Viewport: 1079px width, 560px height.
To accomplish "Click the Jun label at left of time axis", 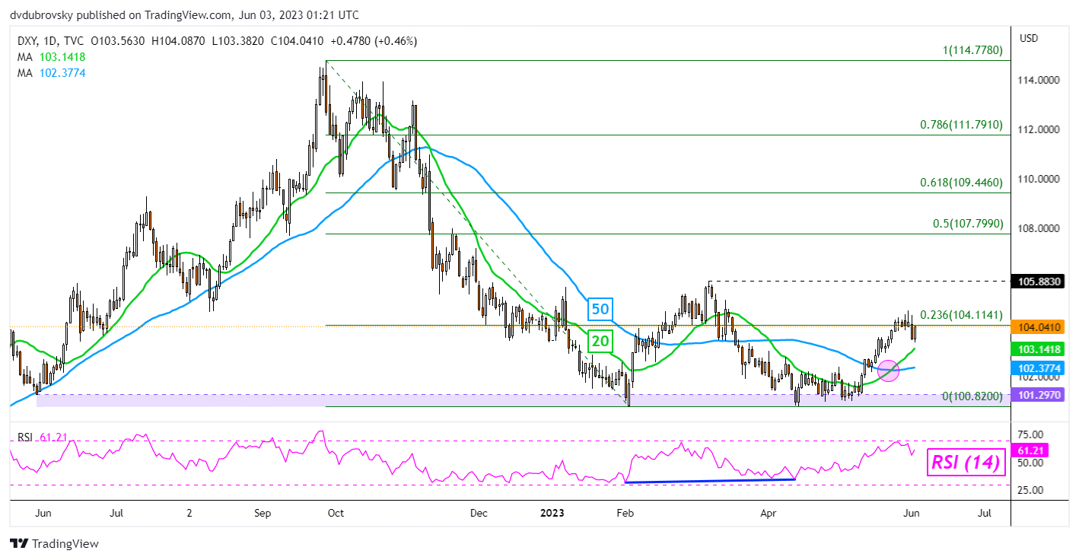I will point(43,514).
